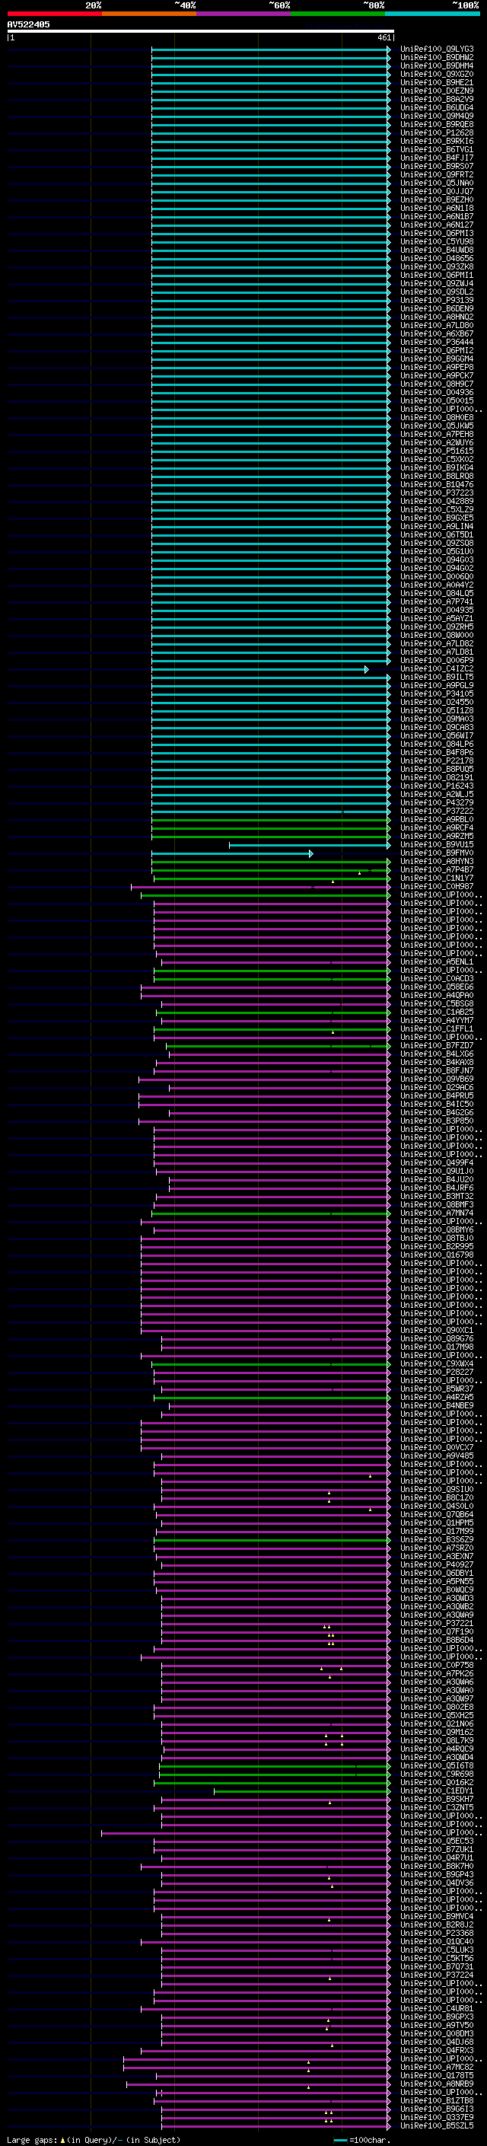This screenshot has width=487, height=2146.
Task: Open UniRef100_A8HYN3 label
Action: (437, 862)
